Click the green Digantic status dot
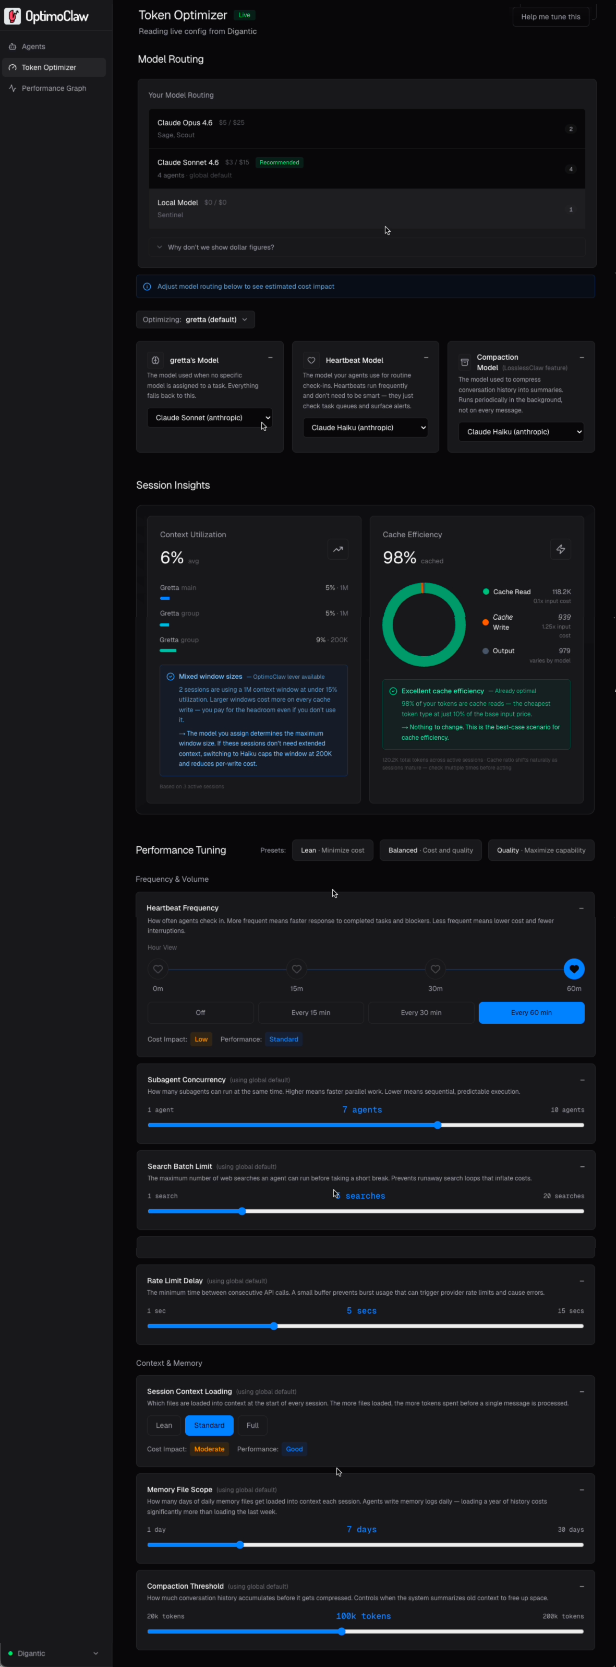Viewport: 616px width, 1667px height. point(10,1653)
